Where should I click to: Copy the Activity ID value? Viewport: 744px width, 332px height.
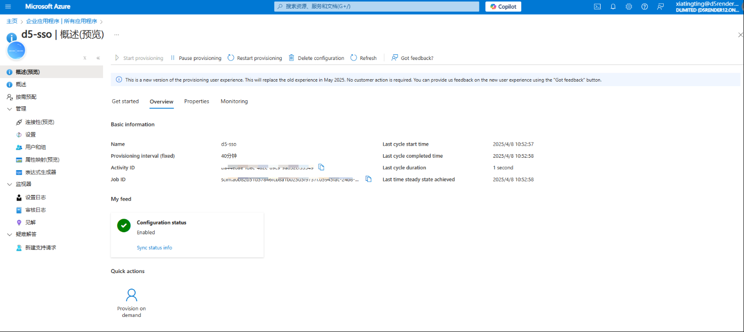point(321,167)
